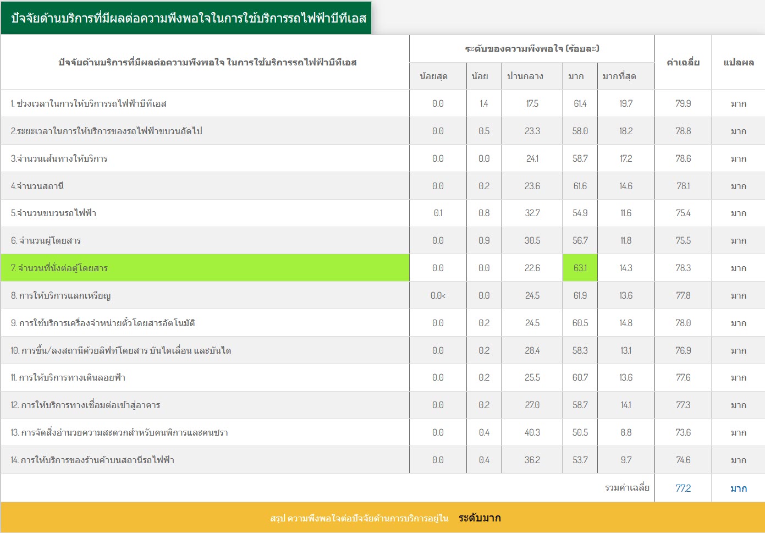Image resolution: width=765 pixels, height=533 pixels.
Task: Click the ระดับของความพึงพอใจ (ร้อยละ) group header
Action: [x=532, y=49]
